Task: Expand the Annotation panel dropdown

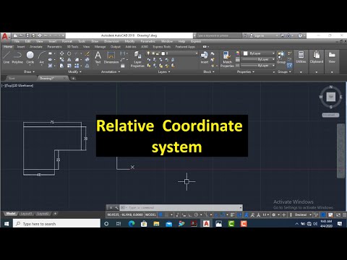Action: click(x=111, y=71)
